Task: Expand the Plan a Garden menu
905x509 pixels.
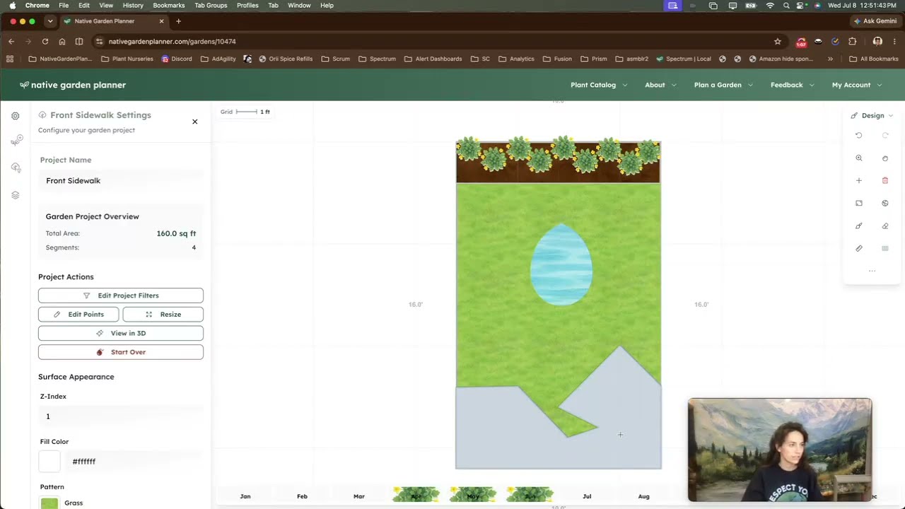Action: pyautogui.click(x=723, y=85)
